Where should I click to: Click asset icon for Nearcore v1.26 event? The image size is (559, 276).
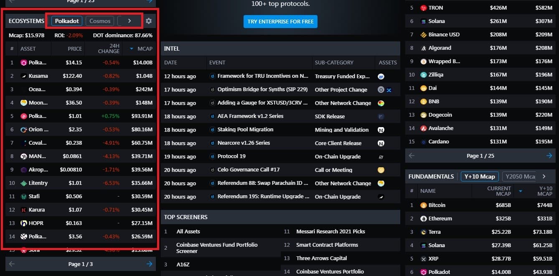[x=381, y=143]
